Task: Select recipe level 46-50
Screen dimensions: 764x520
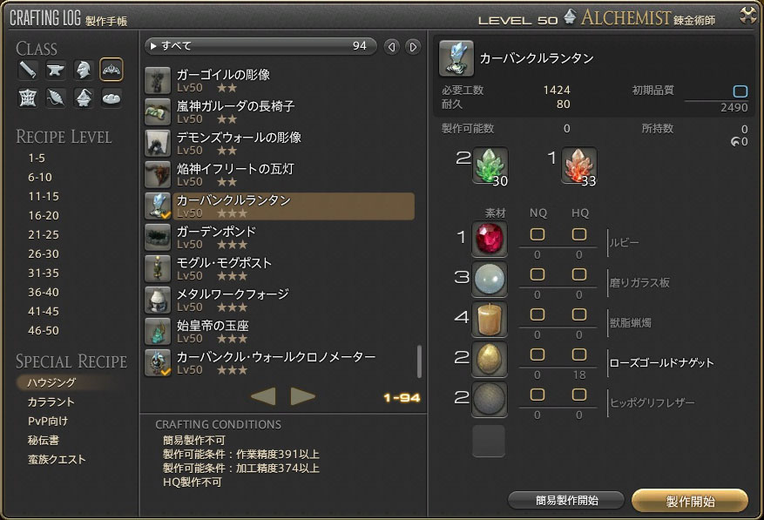Action: pos(44,330)
